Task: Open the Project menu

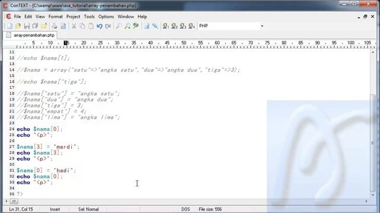Action: pyautogui.click(x=73, y=17)
